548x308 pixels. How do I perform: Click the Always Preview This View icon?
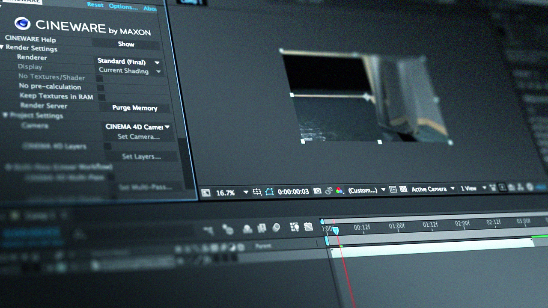tap(206, 193)
